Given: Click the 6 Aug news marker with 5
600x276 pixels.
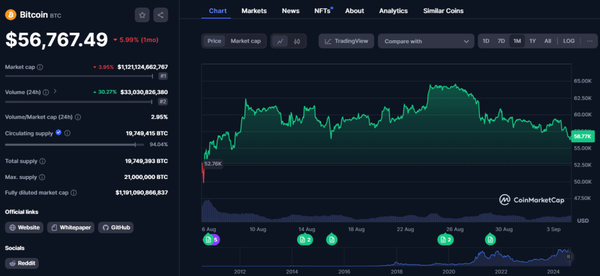Looking at the screenshot, I should pos(211,240).
